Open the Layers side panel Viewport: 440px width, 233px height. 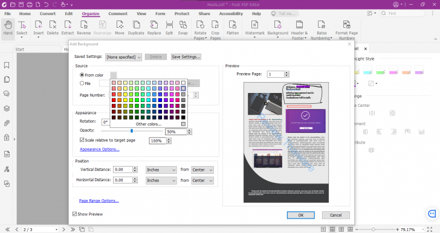click(7, 109)
